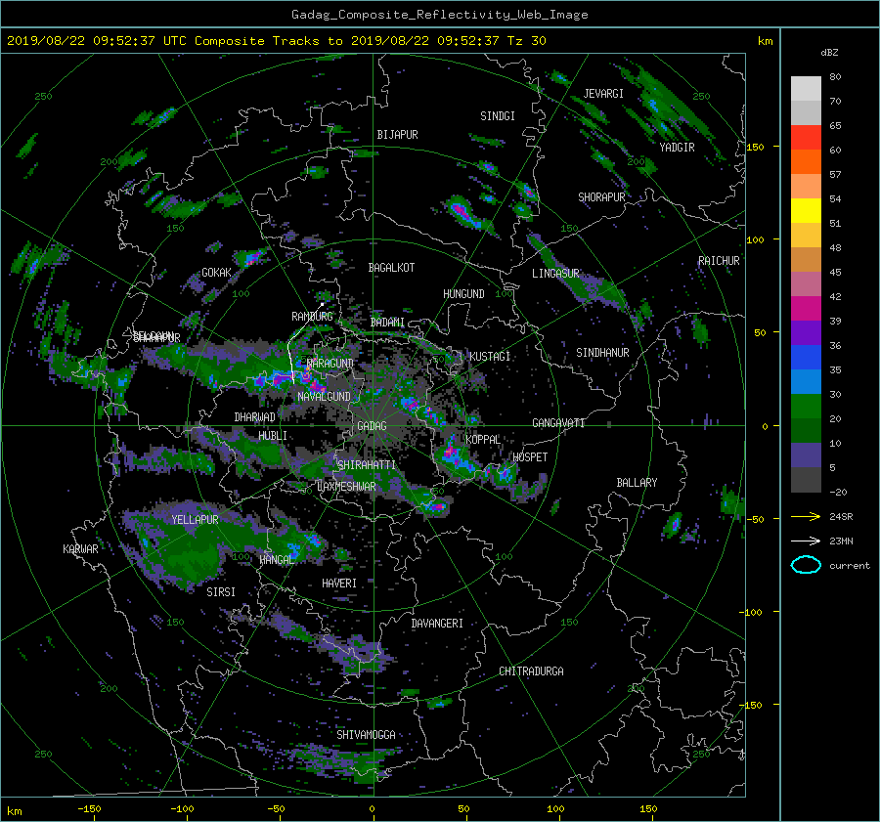Click the RAICHUR city label

pyautogui.click(x=719, y=261)
